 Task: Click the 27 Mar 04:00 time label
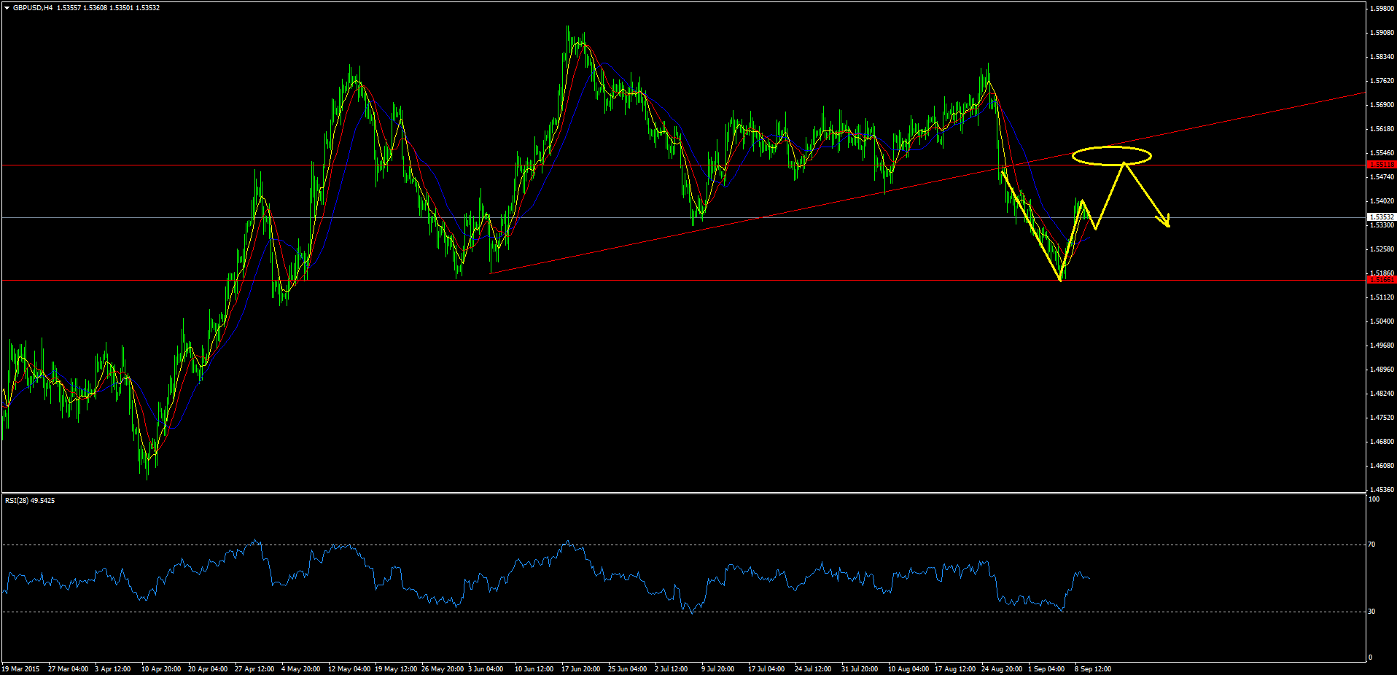coord(68,669)
